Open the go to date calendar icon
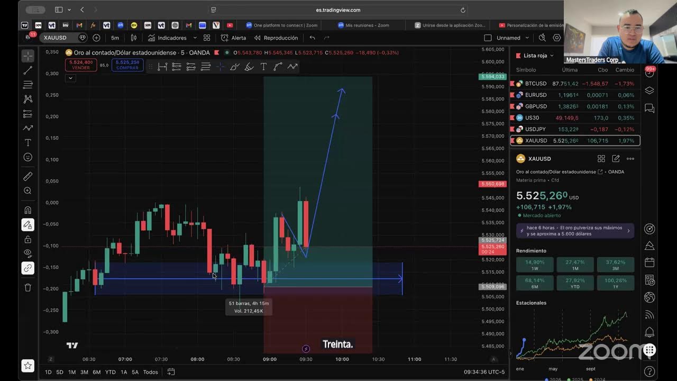 (171, 372)
